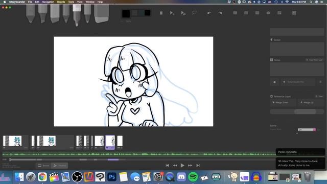Click the audio file trash icon

[320, 82]
